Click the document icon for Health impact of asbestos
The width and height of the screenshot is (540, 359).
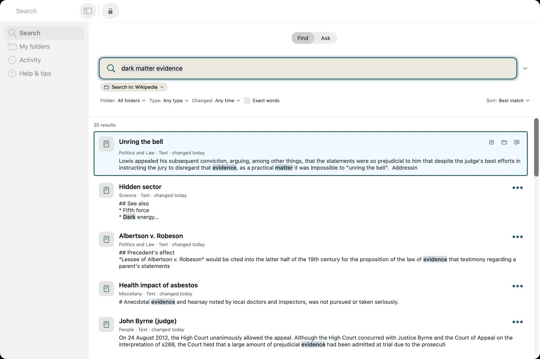tap(106, 289)
